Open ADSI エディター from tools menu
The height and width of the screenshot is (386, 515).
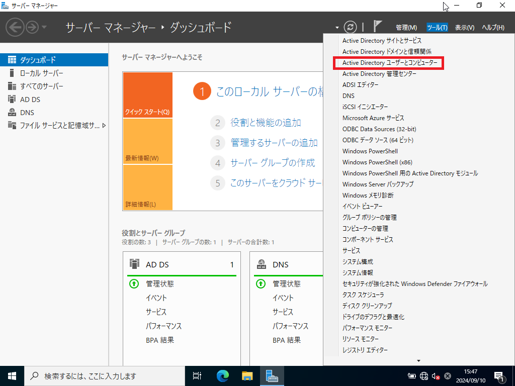[360, 84]
